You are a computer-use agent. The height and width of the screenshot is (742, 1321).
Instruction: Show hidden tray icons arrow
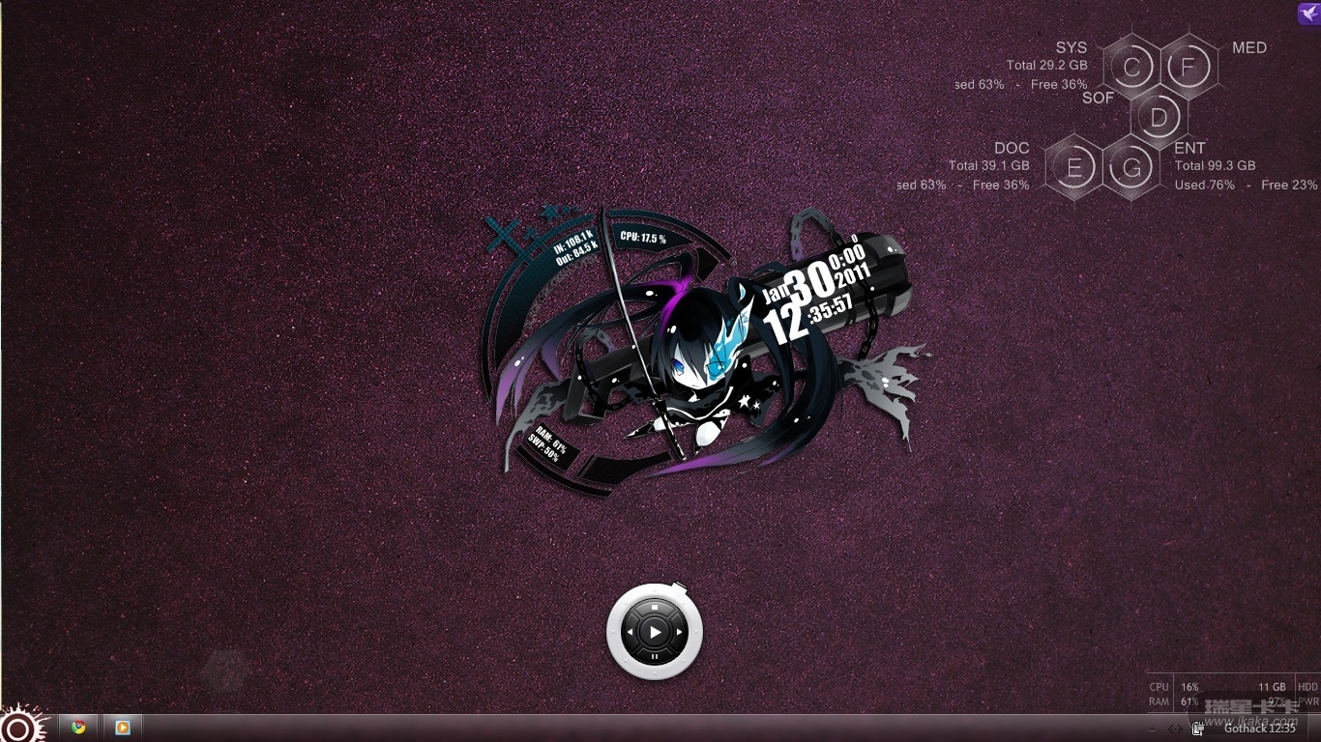pos(1152,728)
